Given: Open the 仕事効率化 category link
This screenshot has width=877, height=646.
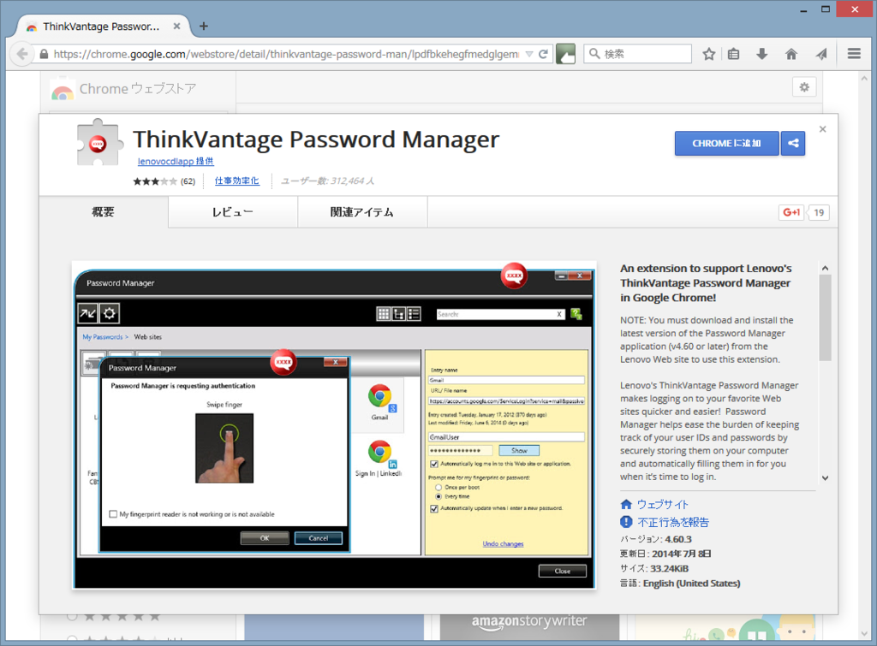Looking at the screenshot, I should tap(236, 181).
